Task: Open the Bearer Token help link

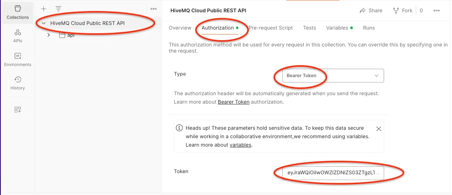Action: 233,102
